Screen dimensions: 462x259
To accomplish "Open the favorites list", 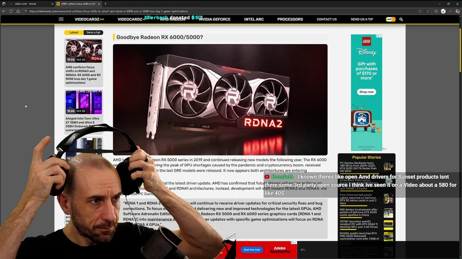I will point(436,11).
